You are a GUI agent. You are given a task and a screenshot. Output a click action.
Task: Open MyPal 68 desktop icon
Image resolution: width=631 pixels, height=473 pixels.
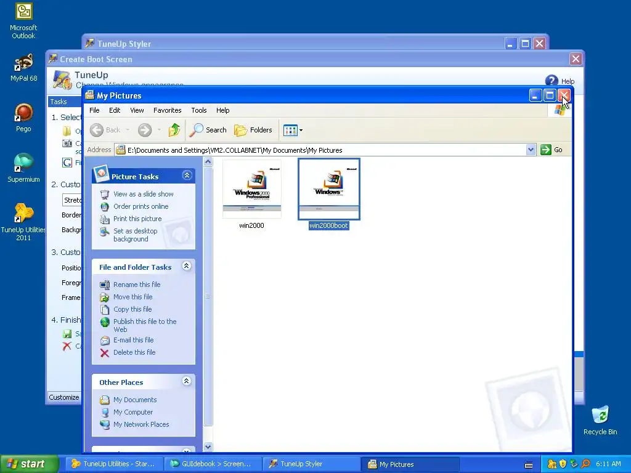pyautogui.click(x=24, y=68)
